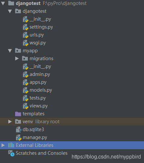This screenshot has height=163, width=144.
Task: Click the inner djangotest package folder icon
Action: tap(18, 11)
